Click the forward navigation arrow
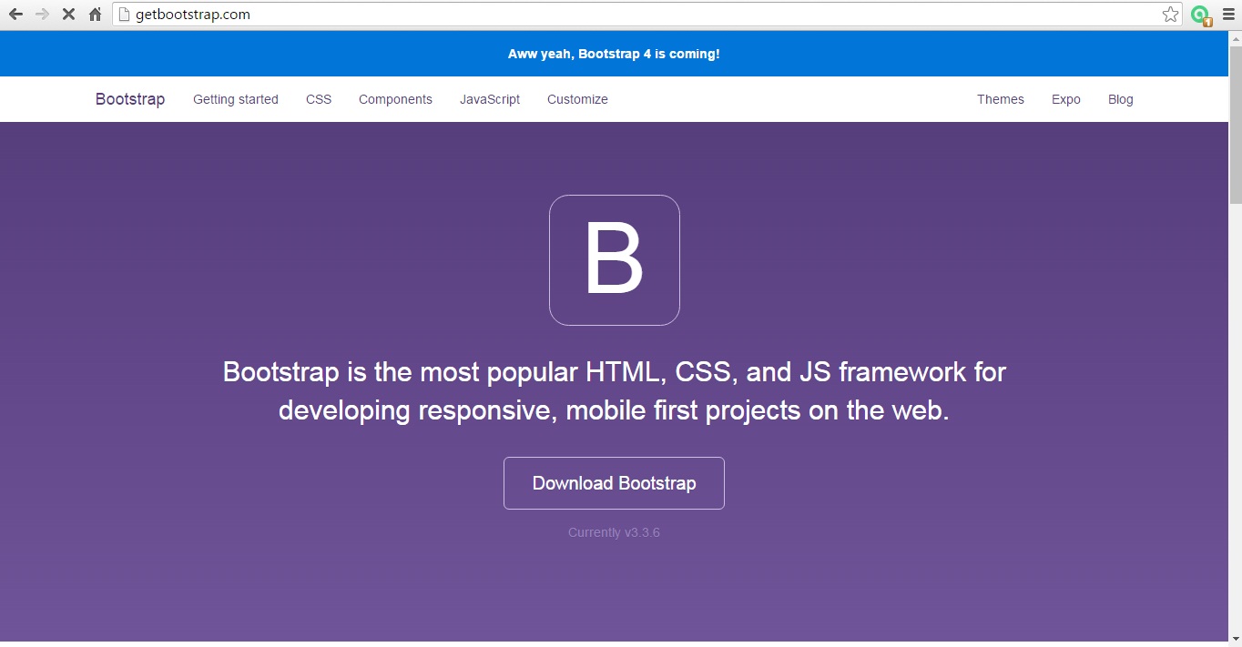The height and width of the screenshot is (647, 1242). point(43,14)
